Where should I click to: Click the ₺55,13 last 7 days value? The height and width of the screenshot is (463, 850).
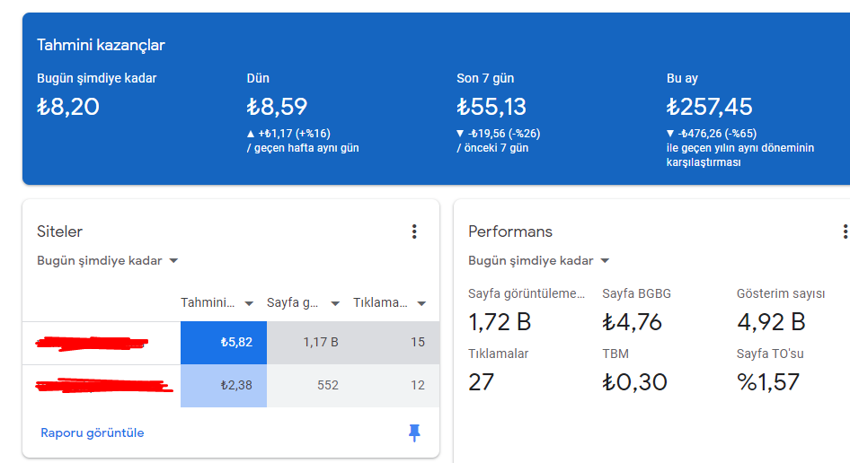click(x=491, y=107)
